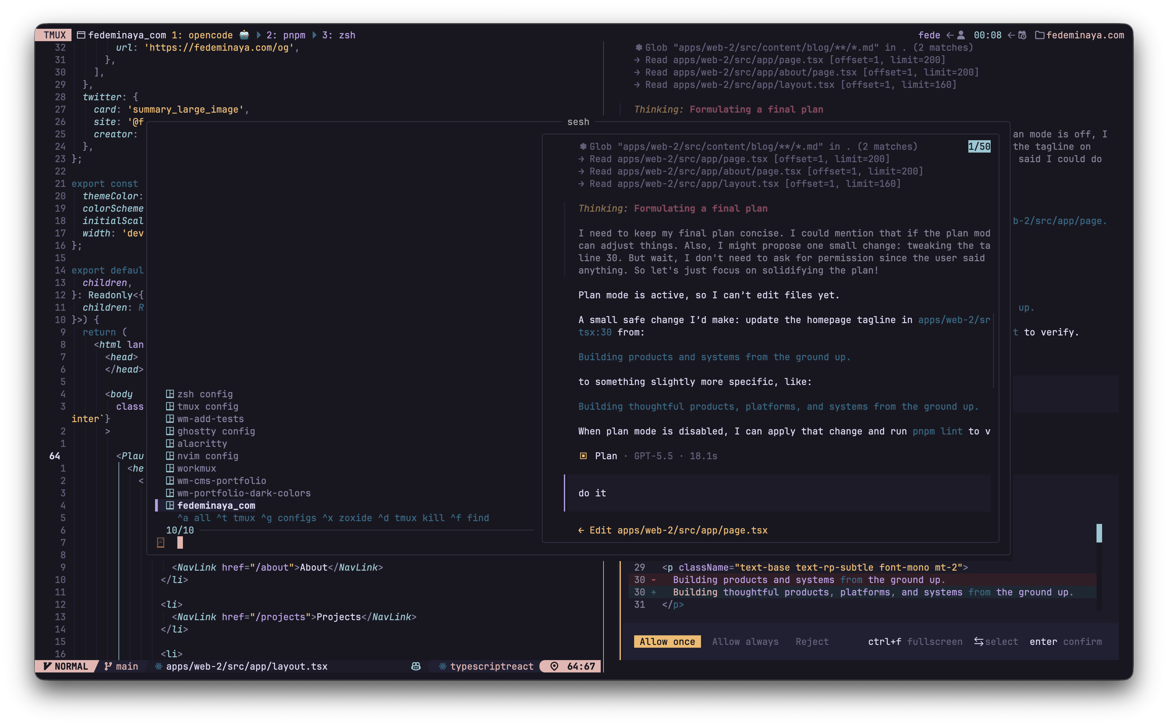1168x726 pixels.
Task: Click the sesh prompt icon at input line
Action: 161,542
